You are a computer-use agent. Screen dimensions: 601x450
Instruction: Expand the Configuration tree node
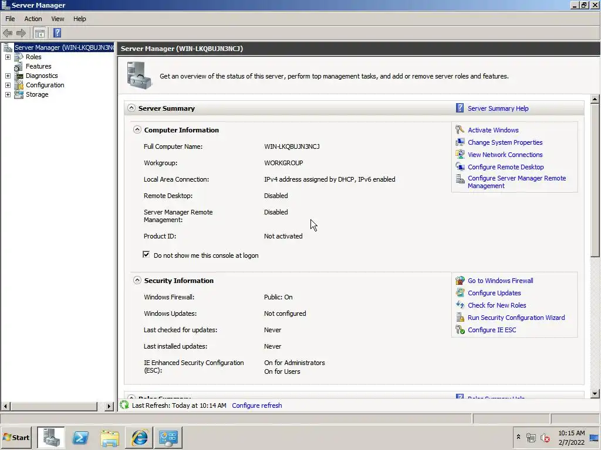8,85
